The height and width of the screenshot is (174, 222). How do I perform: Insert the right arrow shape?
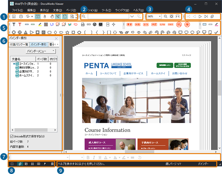coord(133,32)
